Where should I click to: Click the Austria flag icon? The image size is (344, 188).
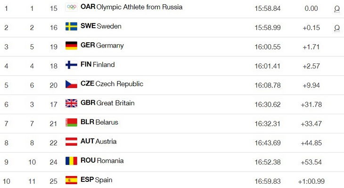coord(71,141)
